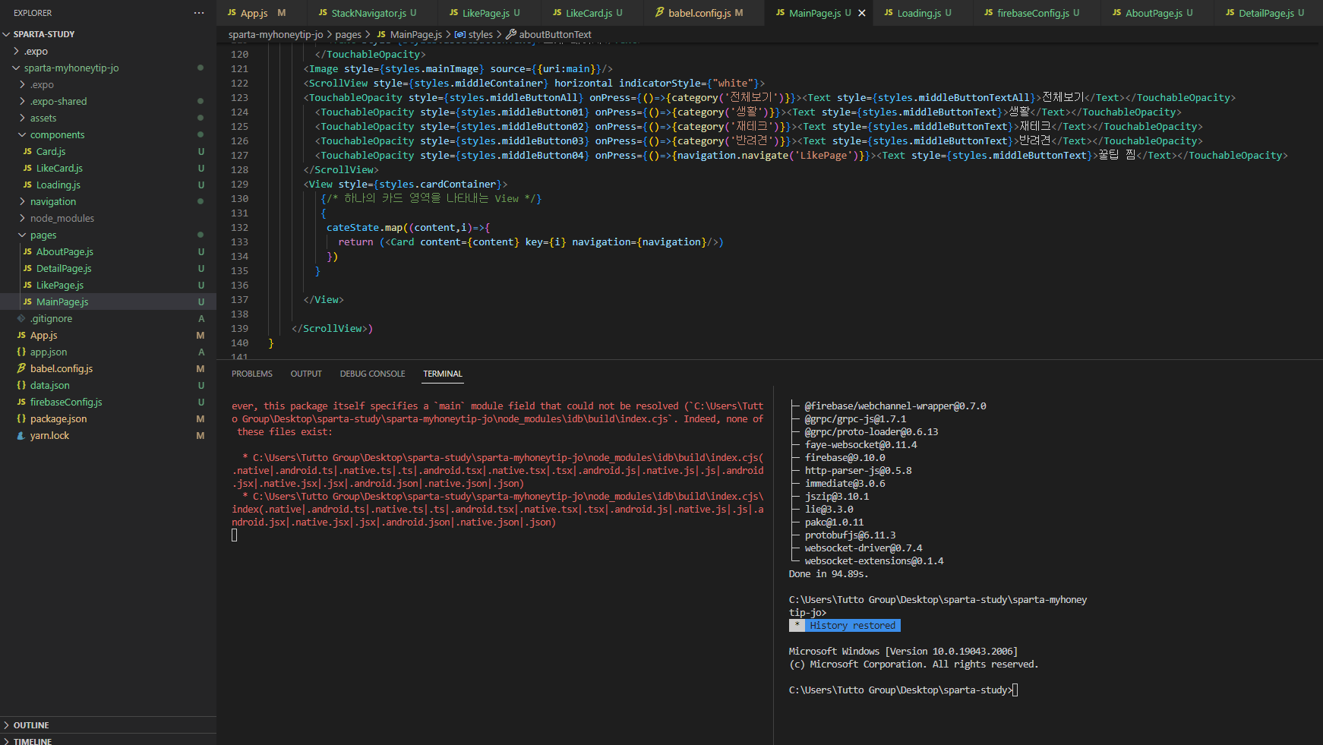Click the JS icon on the DetailPage.js tab
Image resolution: width=1323 pixels, height=745 pixels.
[x=1230, y=13]
